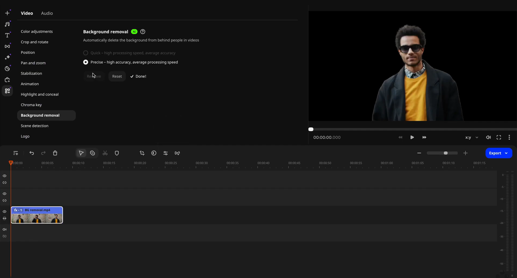Cut the clip with the scissors tool
517x278 pixels.
click(x=105, y=153)
